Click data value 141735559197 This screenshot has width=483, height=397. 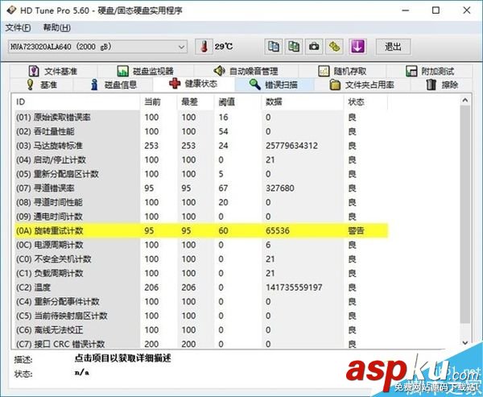(294, 287)
